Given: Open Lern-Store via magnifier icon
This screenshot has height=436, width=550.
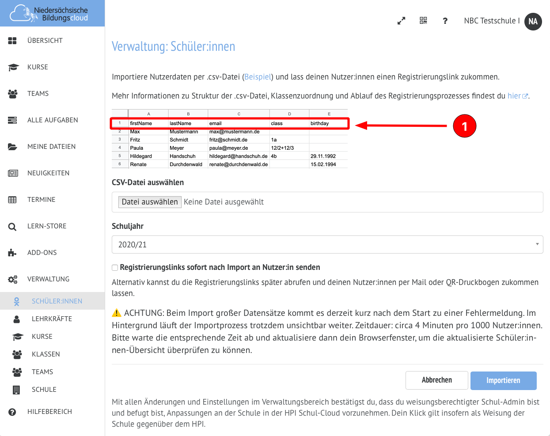Looking at the screenshot, I should click(x=12, y=227).
